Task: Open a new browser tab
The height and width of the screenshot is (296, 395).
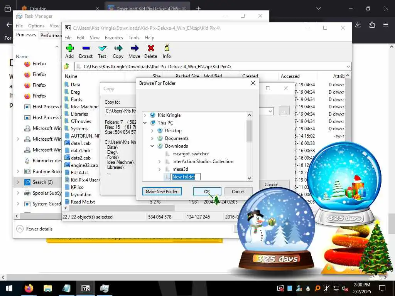Action: 198,8
